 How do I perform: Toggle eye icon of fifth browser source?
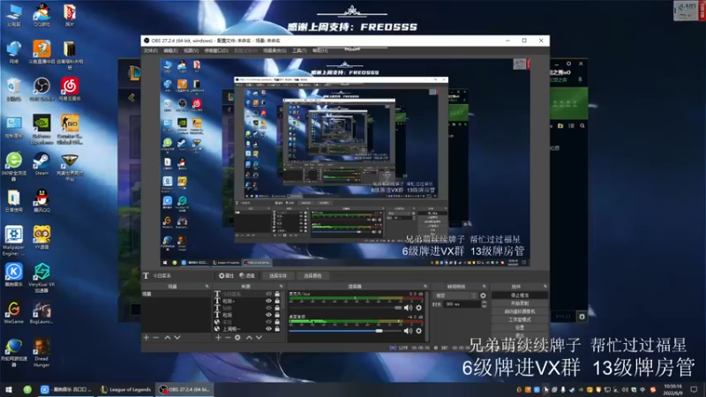click(x=269, y=322)
